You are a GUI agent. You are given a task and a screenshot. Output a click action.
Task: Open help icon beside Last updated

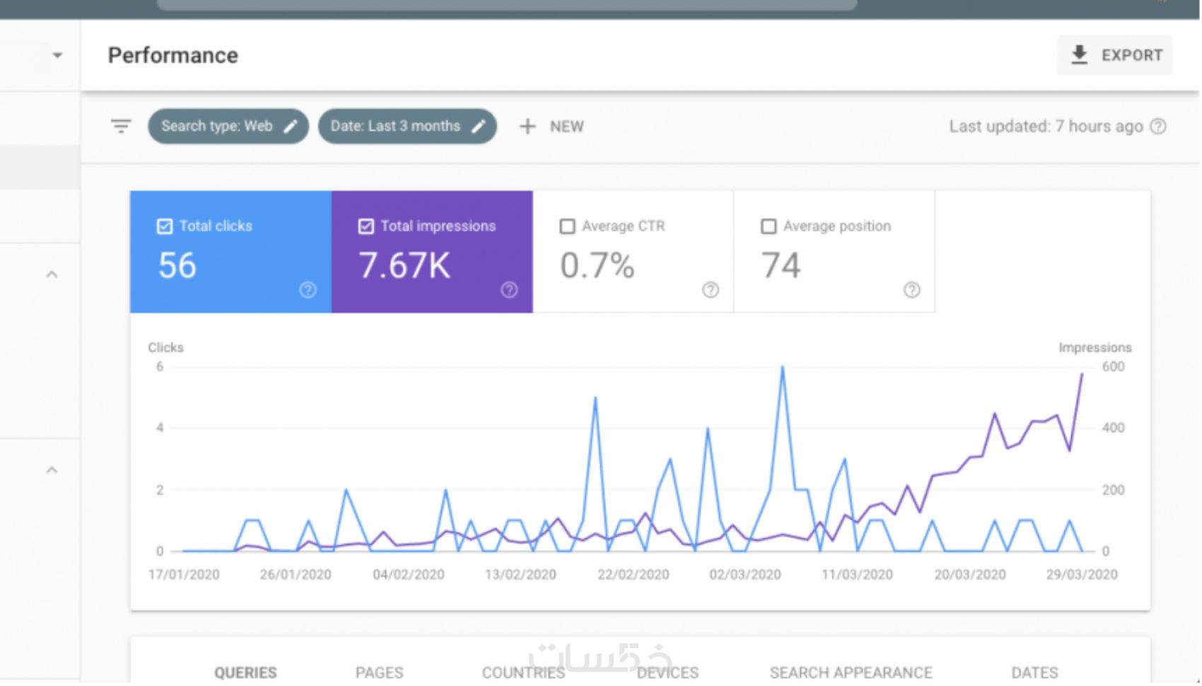click(1158, 127)
